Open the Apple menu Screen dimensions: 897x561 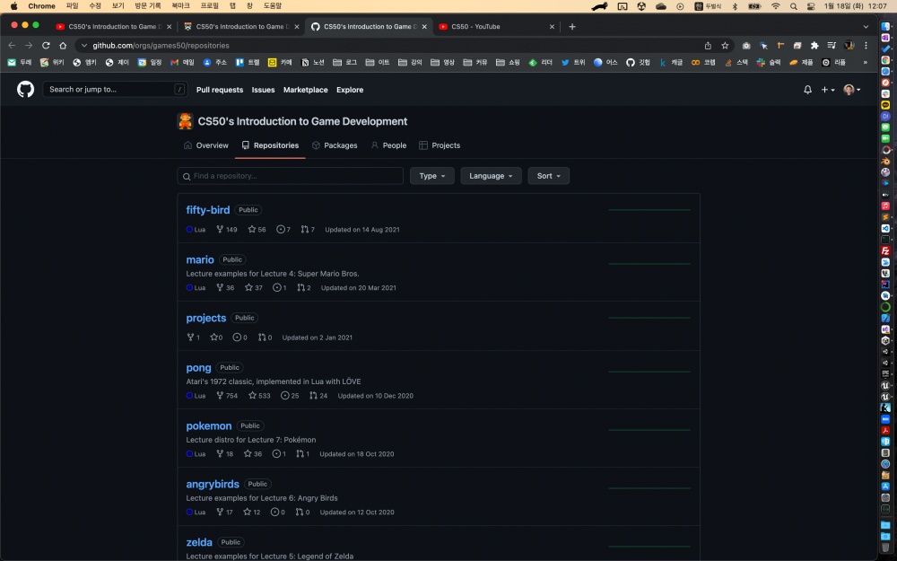coord(13,5)
